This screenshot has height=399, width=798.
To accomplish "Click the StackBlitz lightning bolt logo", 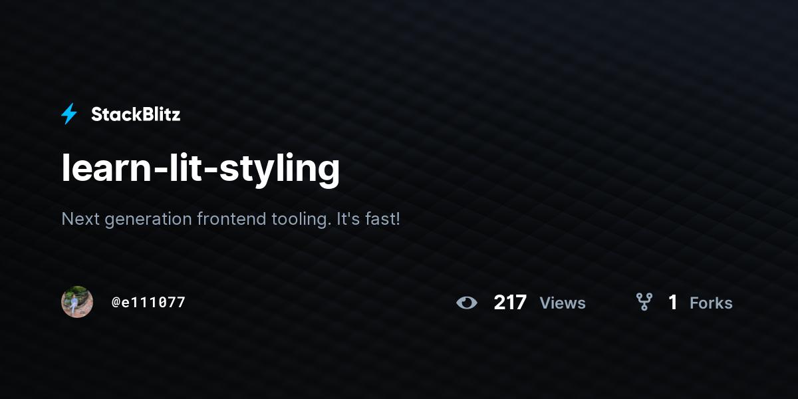I will pos(69,114).
